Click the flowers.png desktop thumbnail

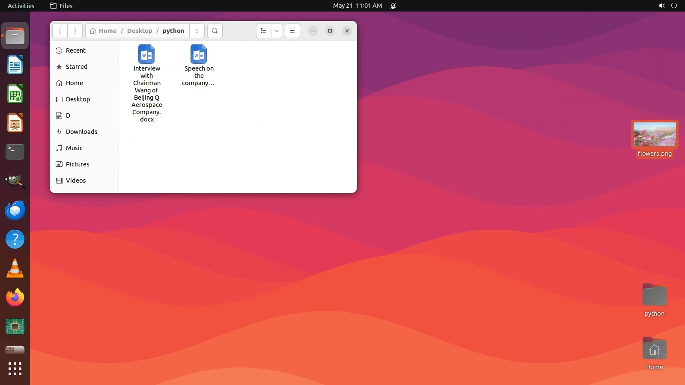655,134
